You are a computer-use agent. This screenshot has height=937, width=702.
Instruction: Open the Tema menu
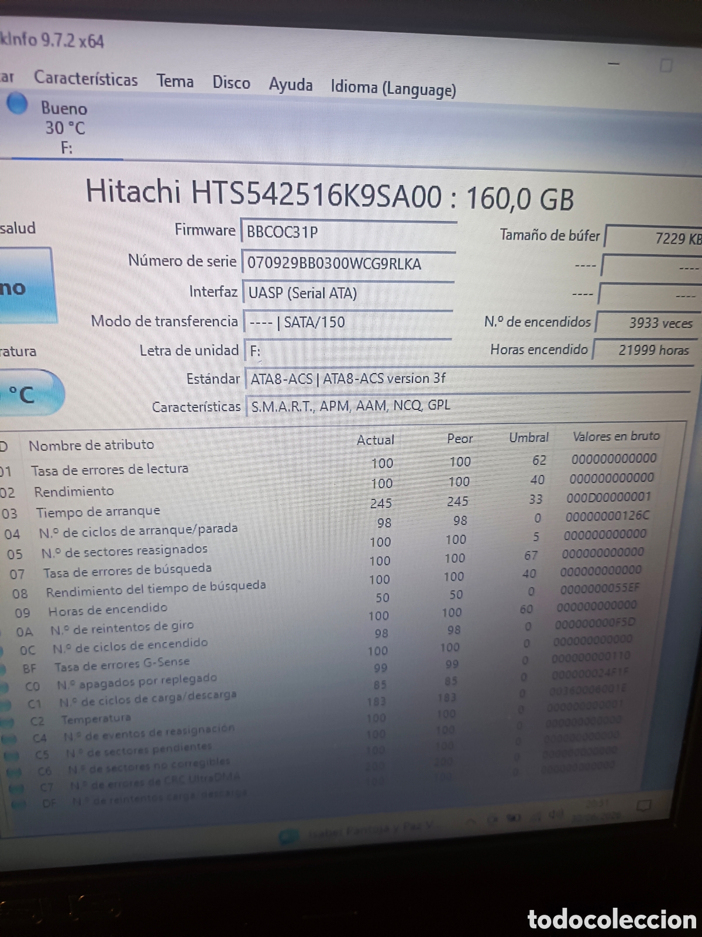point(175,81)
